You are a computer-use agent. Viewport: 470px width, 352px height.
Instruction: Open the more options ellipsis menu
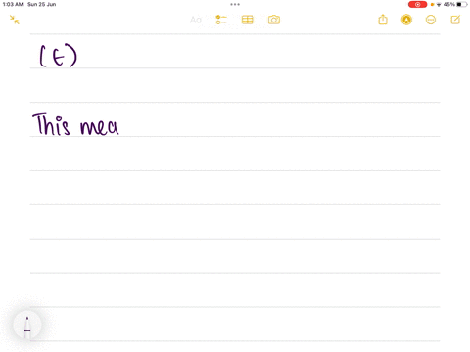click(431, 20)
